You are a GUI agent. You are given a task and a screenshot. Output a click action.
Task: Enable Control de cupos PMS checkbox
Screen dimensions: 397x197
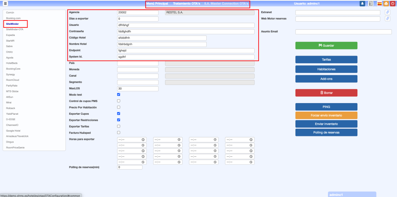point(119,101)
